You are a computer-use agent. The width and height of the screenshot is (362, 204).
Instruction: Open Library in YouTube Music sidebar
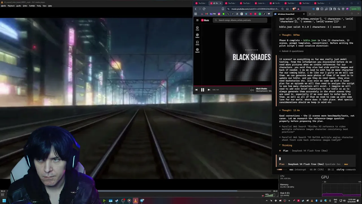(197, 43)
